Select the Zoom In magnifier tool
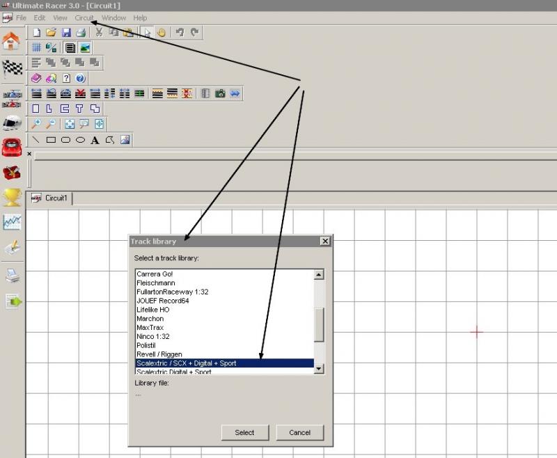This screenshot has width=557, height=458. [36, 124]
